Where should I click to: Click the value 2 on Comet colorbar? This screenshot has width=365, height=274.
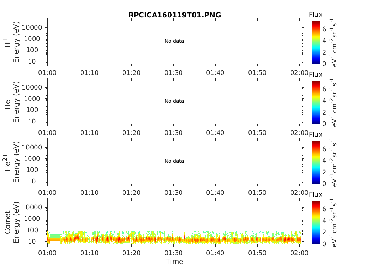coord(324,232)
